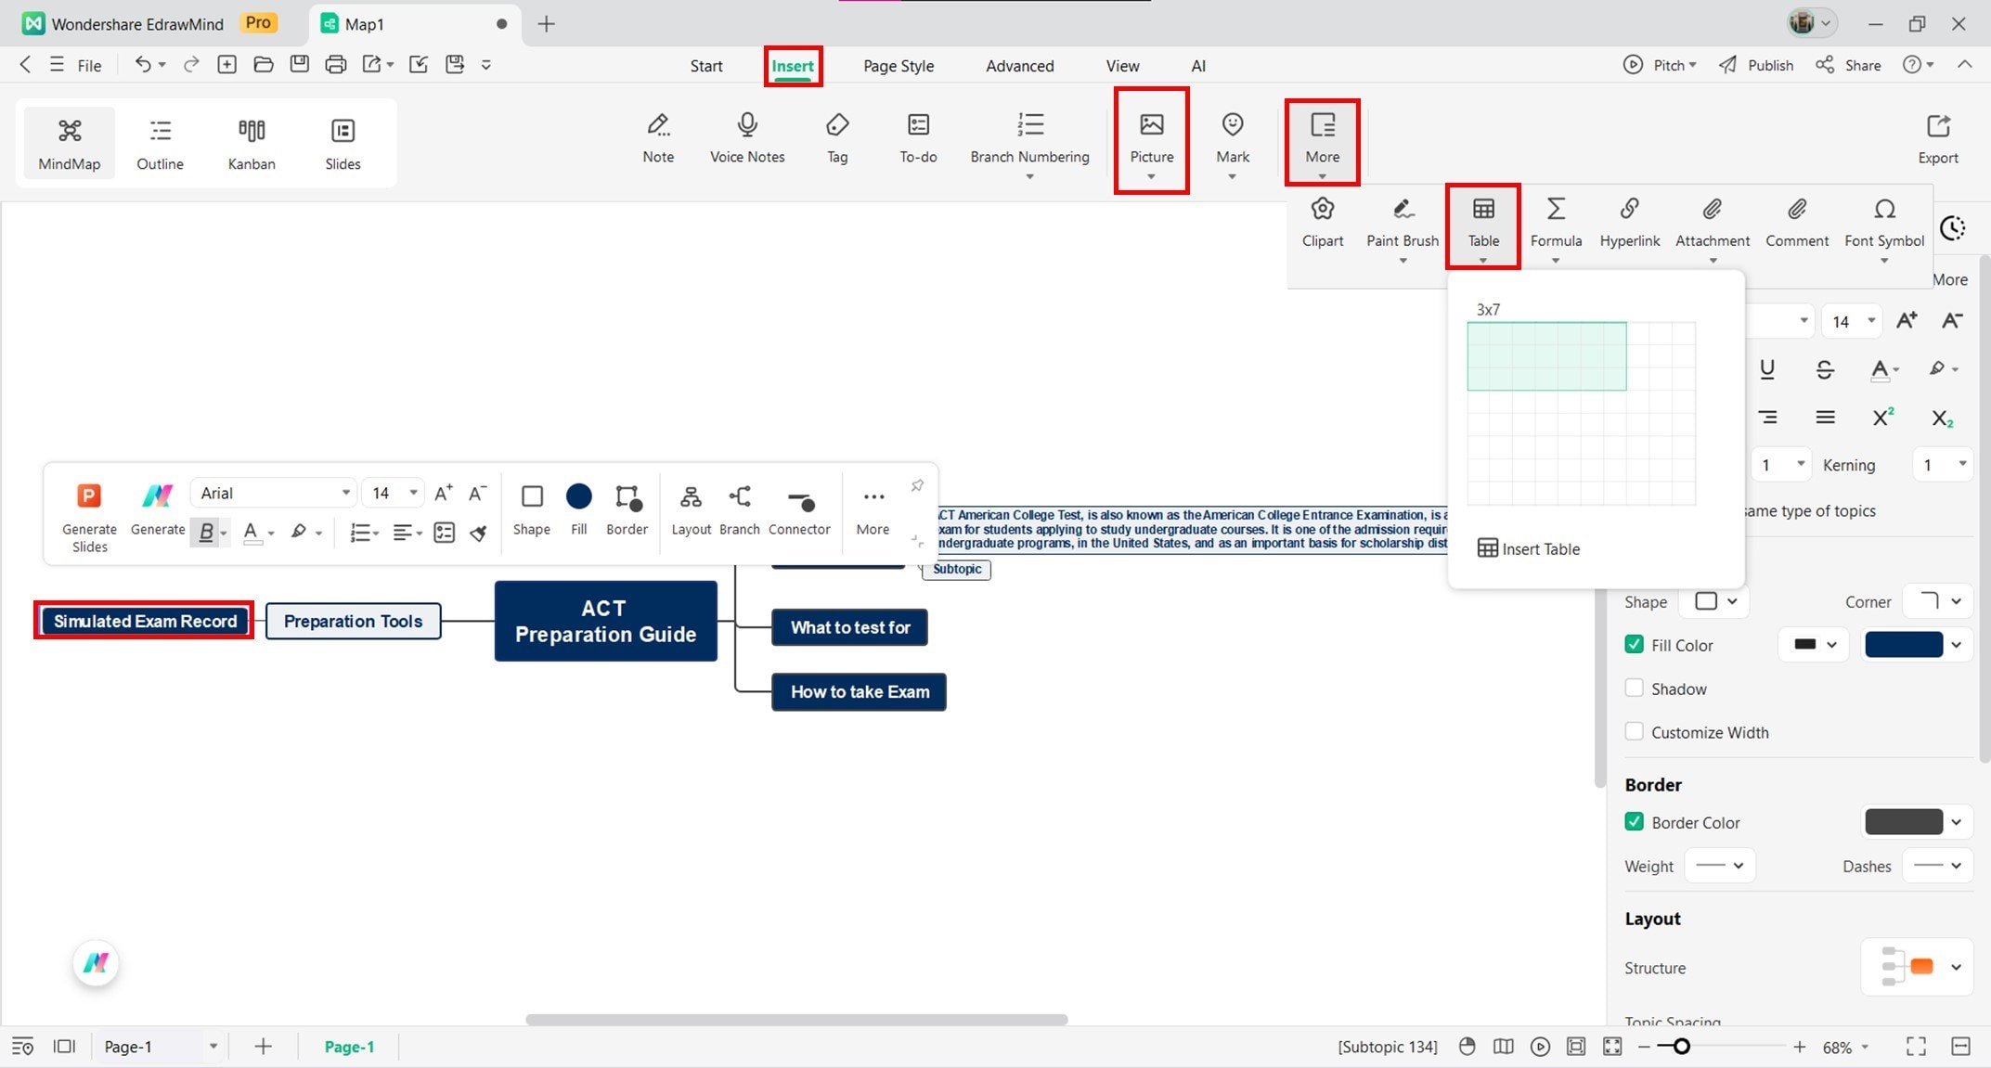Switch to Advanced tab
This screenshot has width=1991, height=1068.
click(1019, 66)
